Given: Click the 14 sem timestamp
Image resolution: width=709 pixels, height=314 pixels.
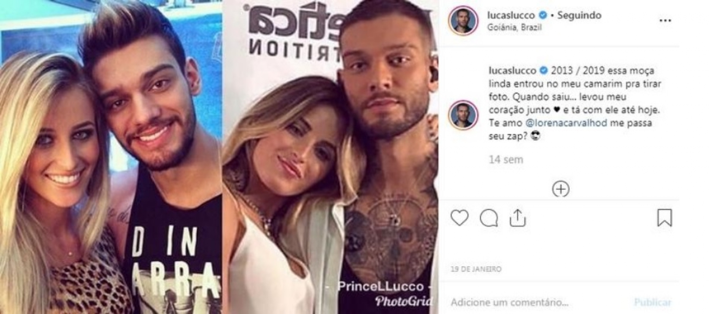Looking at the screenshot, I should pyautogui.click(x=506, y=159).
